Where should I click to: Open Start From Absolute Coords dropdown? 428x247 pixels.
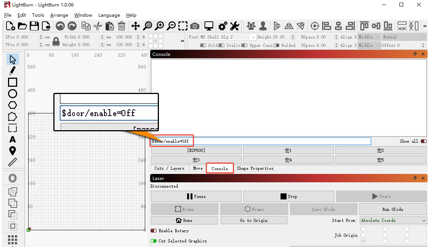point(393,220)
